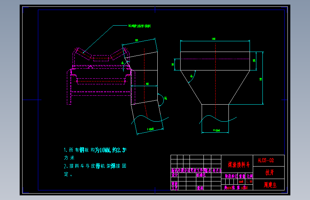The image size is (310, 200).
Task: Click the name 周建生 in title block
Action: (x=270, y=185)
